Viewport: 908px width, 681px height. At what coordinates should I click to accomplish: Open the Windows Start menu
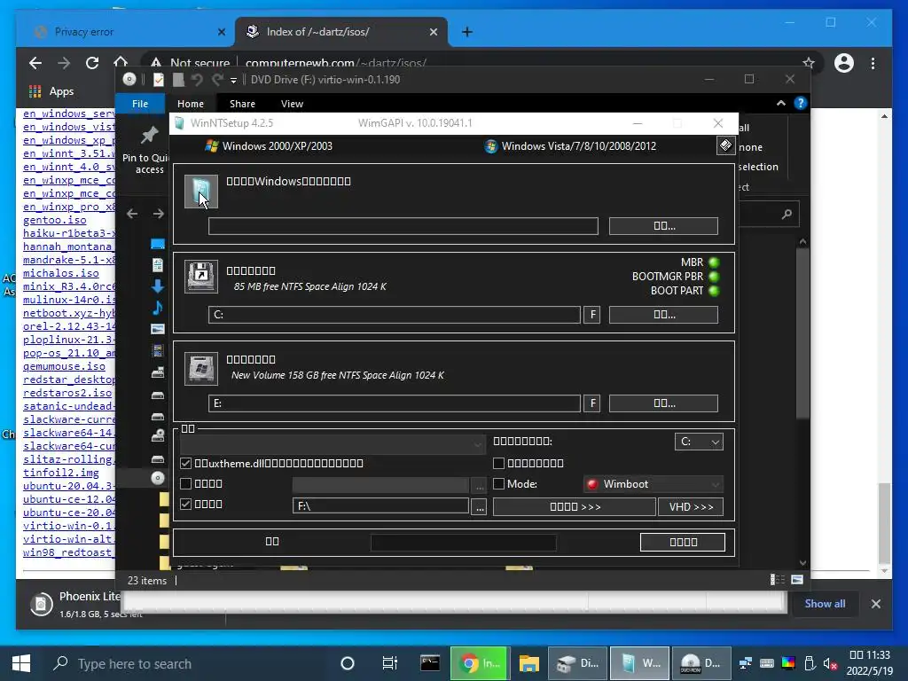[21, 663]
